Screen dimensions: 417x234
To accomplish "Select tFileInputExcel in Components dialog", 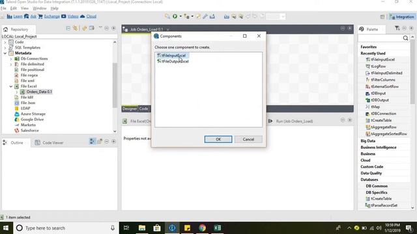I will (173, 55).
